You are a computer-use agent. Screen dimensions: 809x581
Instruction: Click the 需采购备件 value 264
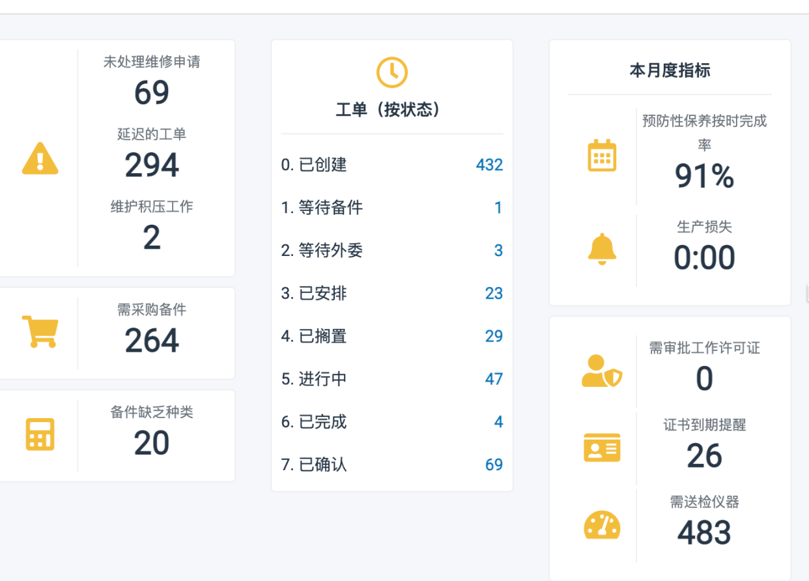point(152,339)
